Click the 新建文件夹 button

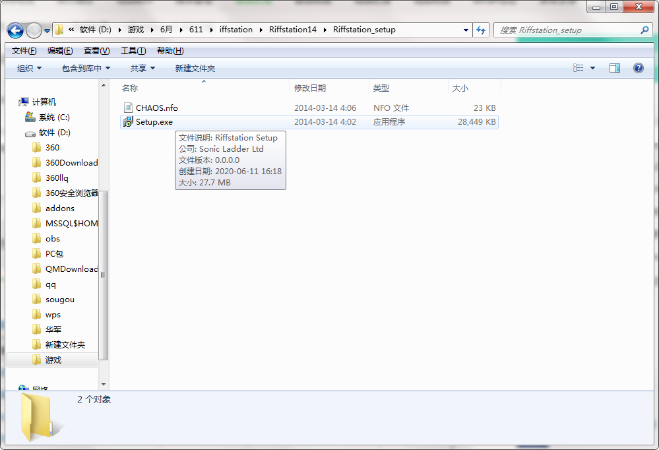tap(195, 68)
